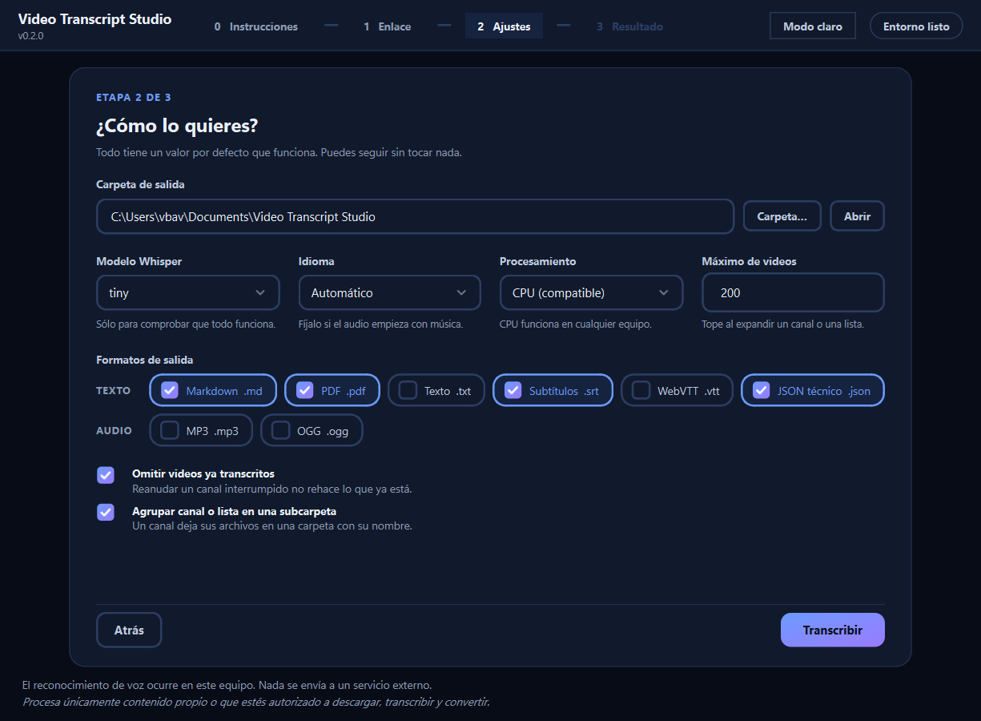The height and width of the screenshot is (721, 981).
Task: Start transcription with Transcribir button
Action: 833,630
